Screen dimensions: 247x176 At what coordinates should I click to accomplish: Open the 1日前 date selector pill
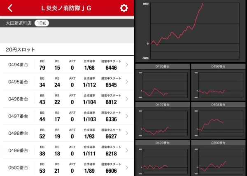(42, 23)
